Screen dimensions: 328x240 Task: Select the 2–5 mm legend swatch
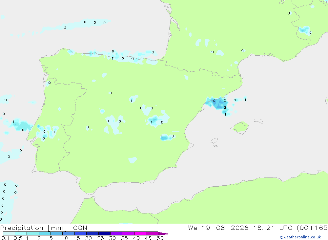coord(45,233)
